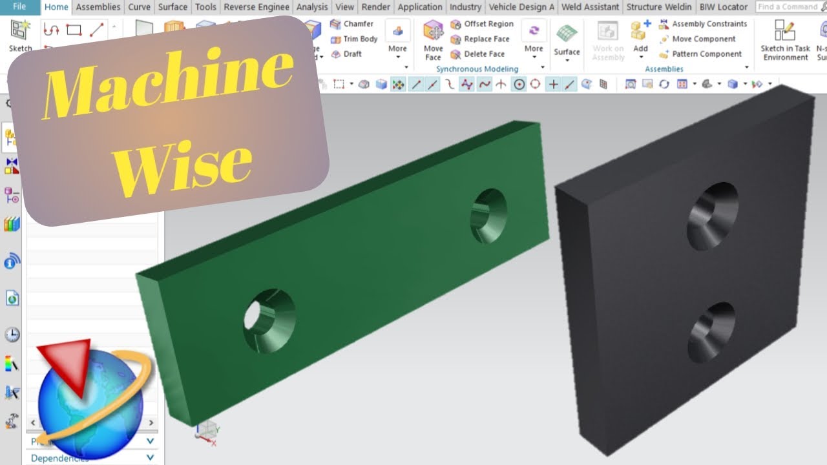Viewport: 827px width, 465px height.
Task: Choose Offset Region command
Action: coord(481,24)
